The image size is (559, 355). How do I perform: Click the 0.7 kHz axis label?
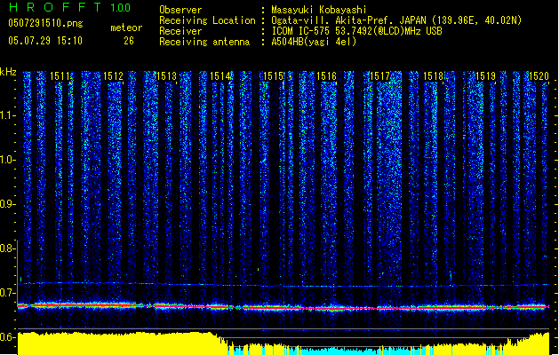7,293
